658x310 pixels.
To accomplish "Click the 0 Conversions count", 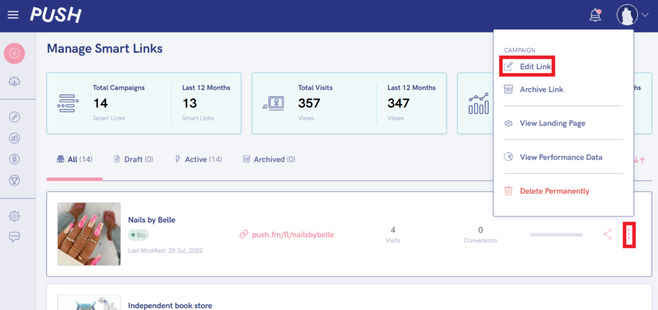I will pyautogui.click(x=481, y=230).
